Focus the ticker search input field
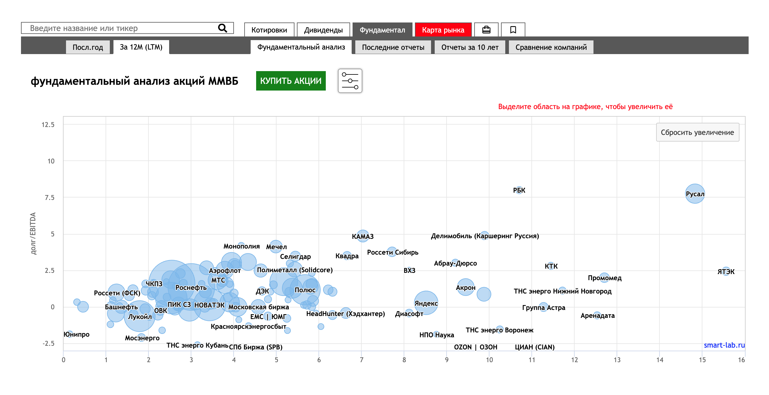 (127, 28)
